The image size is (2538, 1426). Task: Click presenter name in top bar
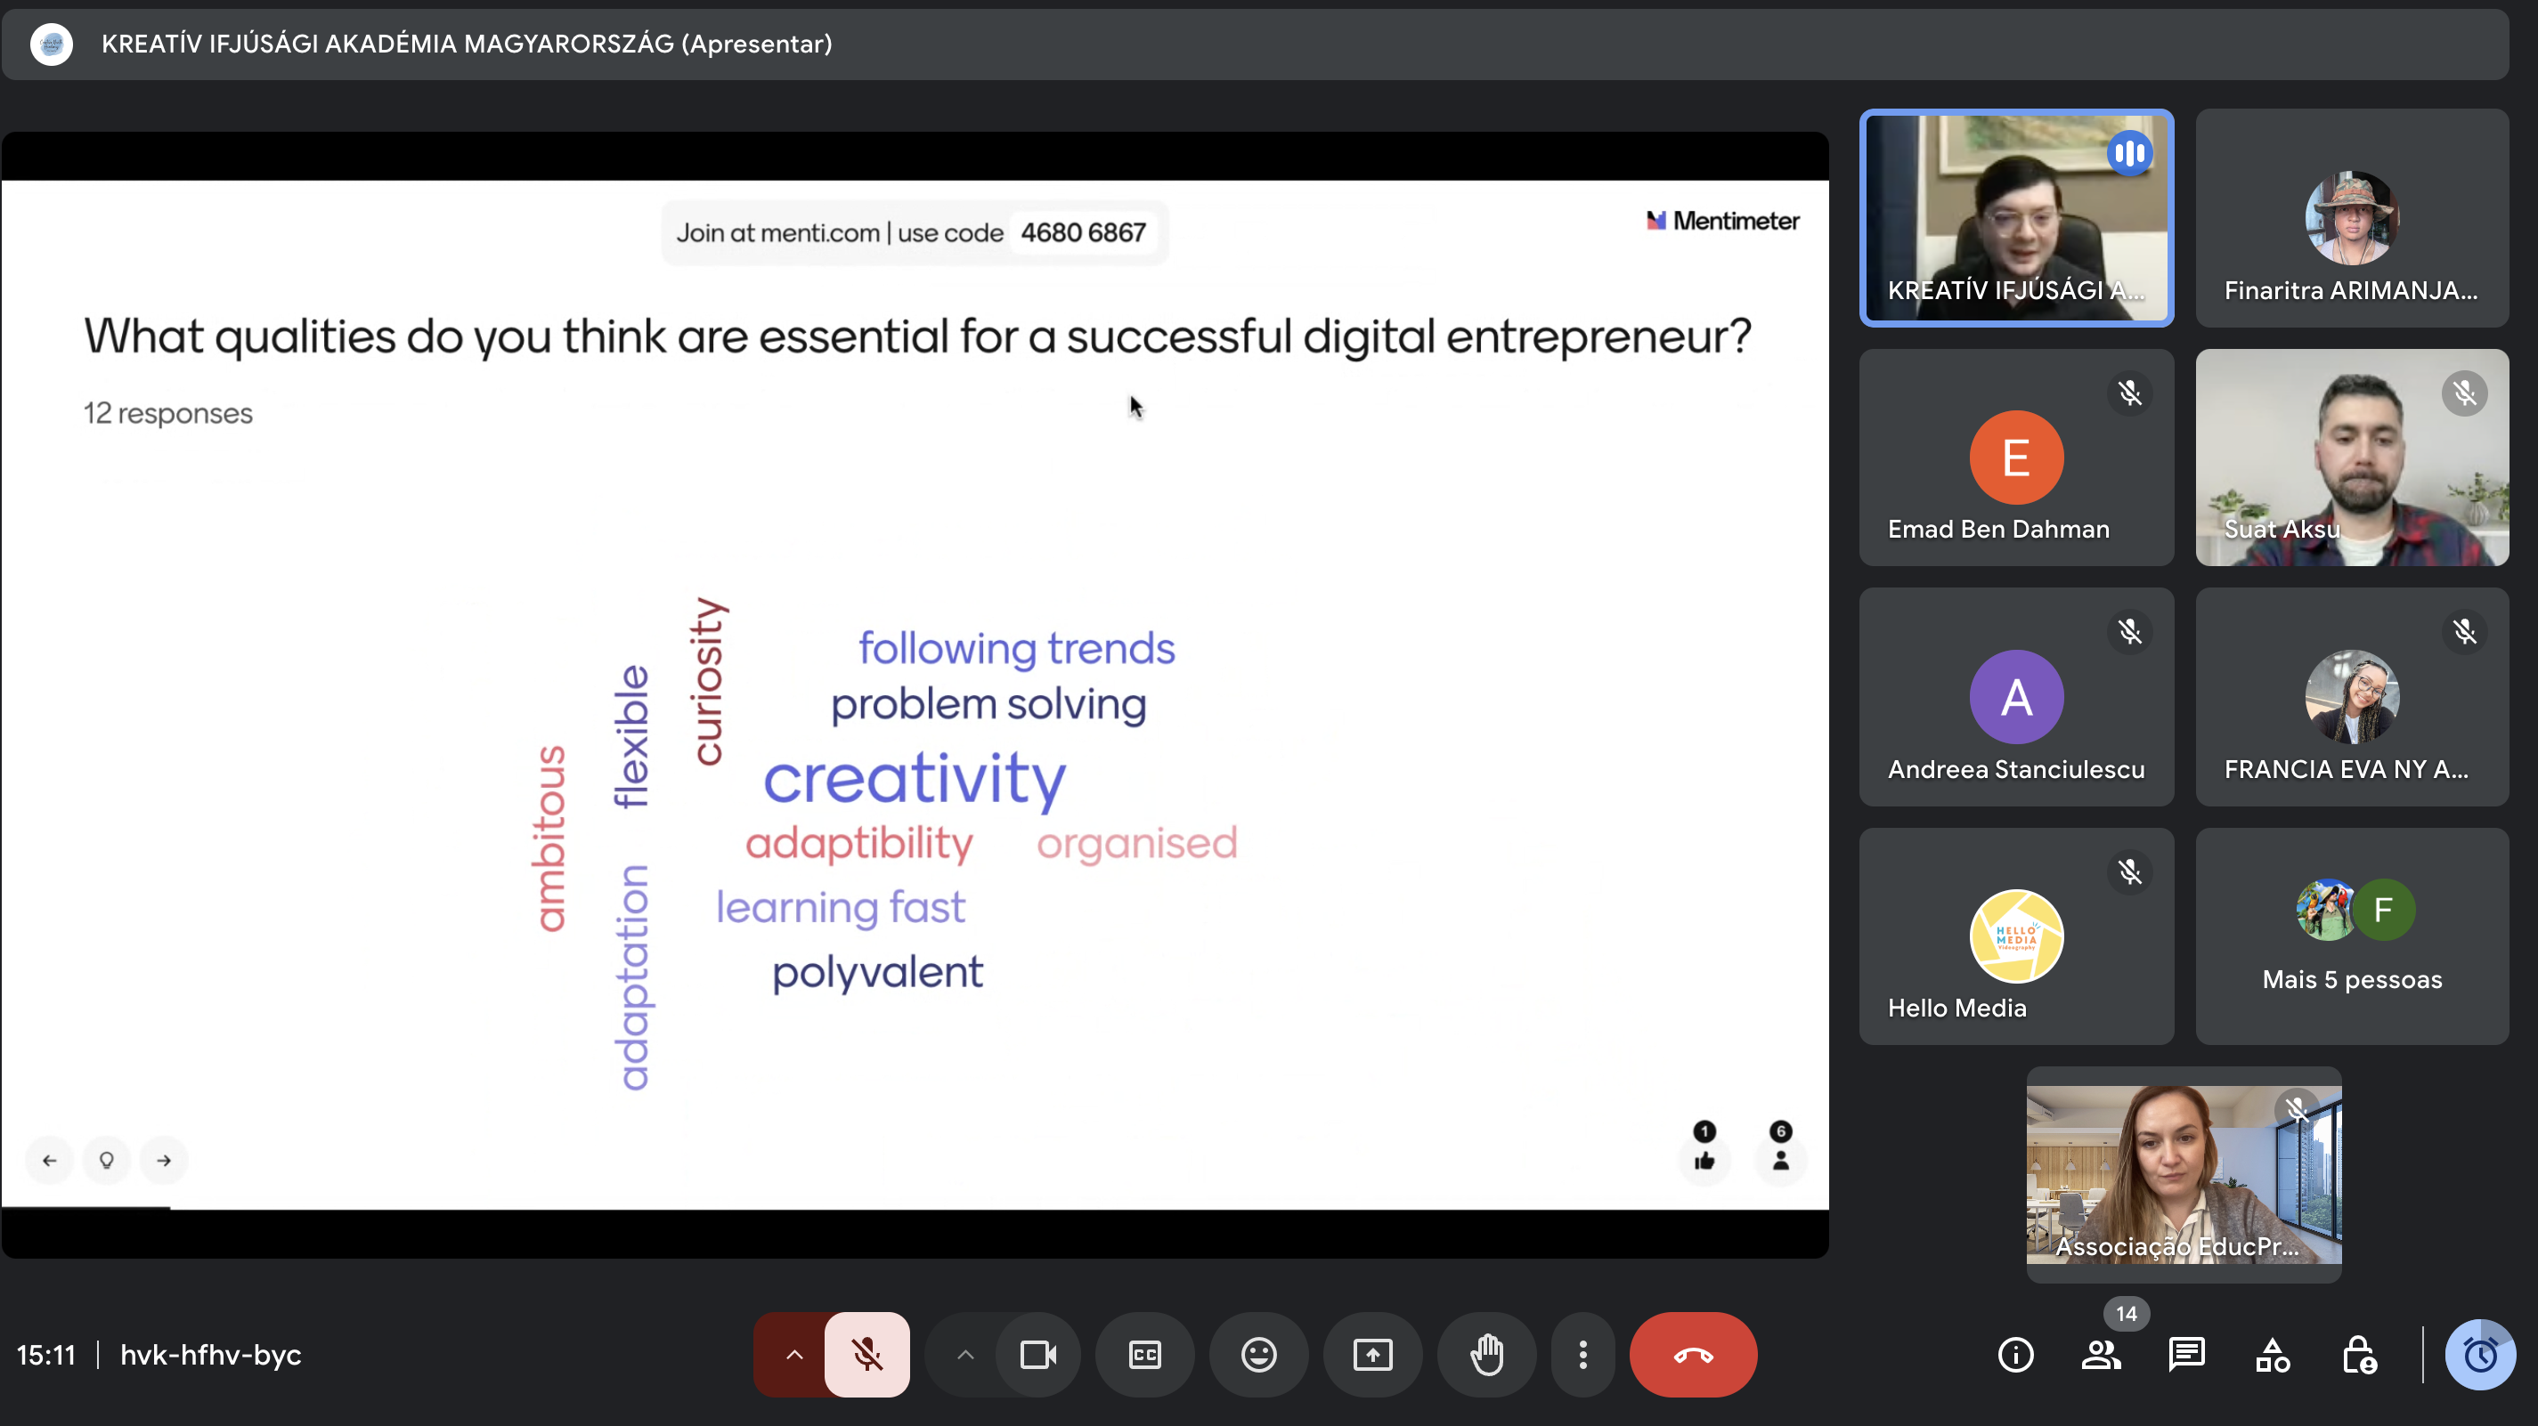pyautogui.click(x=466, y=44)
